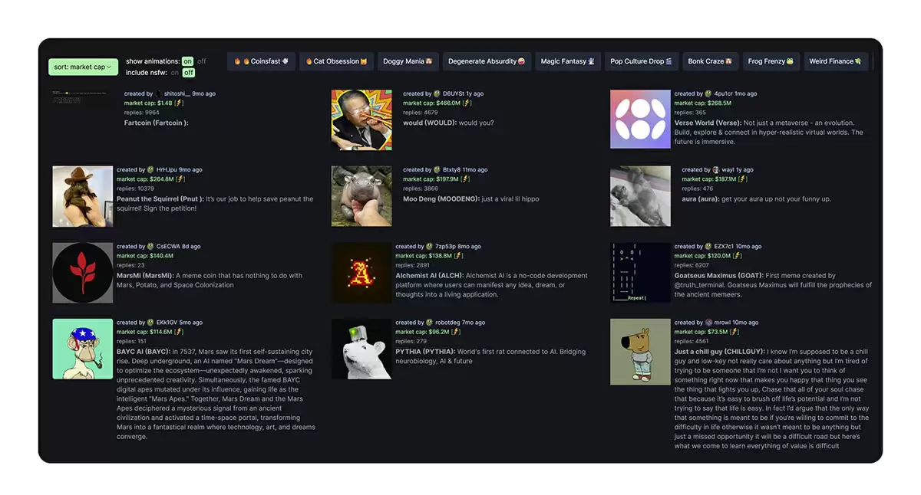Viewport: 921px width, 495px height.
Task: Click creator avatar icon next to wayl
Action: (716, 170)
